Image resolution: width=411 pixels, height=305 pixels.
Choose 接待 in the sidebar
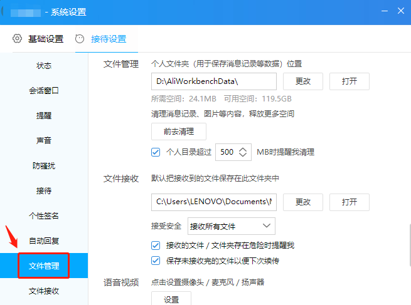pos(44,190)
